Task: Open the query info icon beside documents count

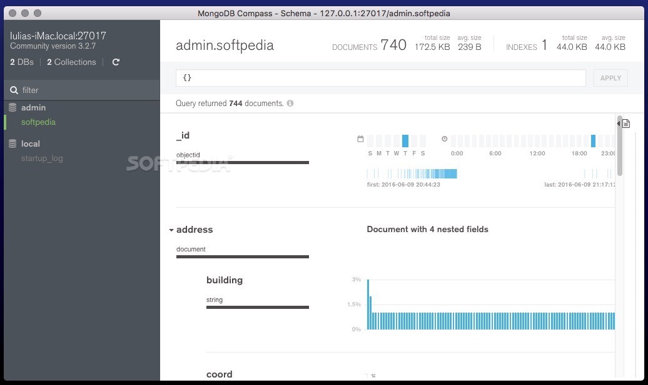Action: (x=290, y=104)
